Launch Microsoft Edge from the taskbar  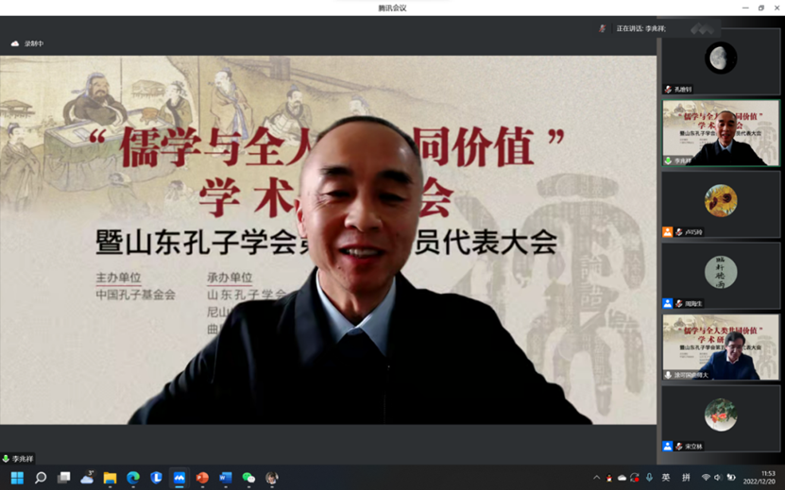[133, 478]
